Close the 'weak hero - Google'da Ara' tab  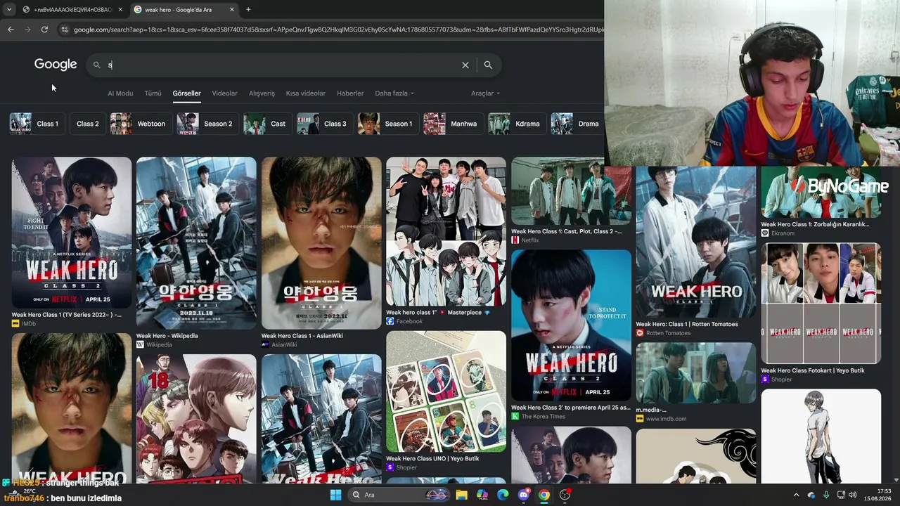233,10
